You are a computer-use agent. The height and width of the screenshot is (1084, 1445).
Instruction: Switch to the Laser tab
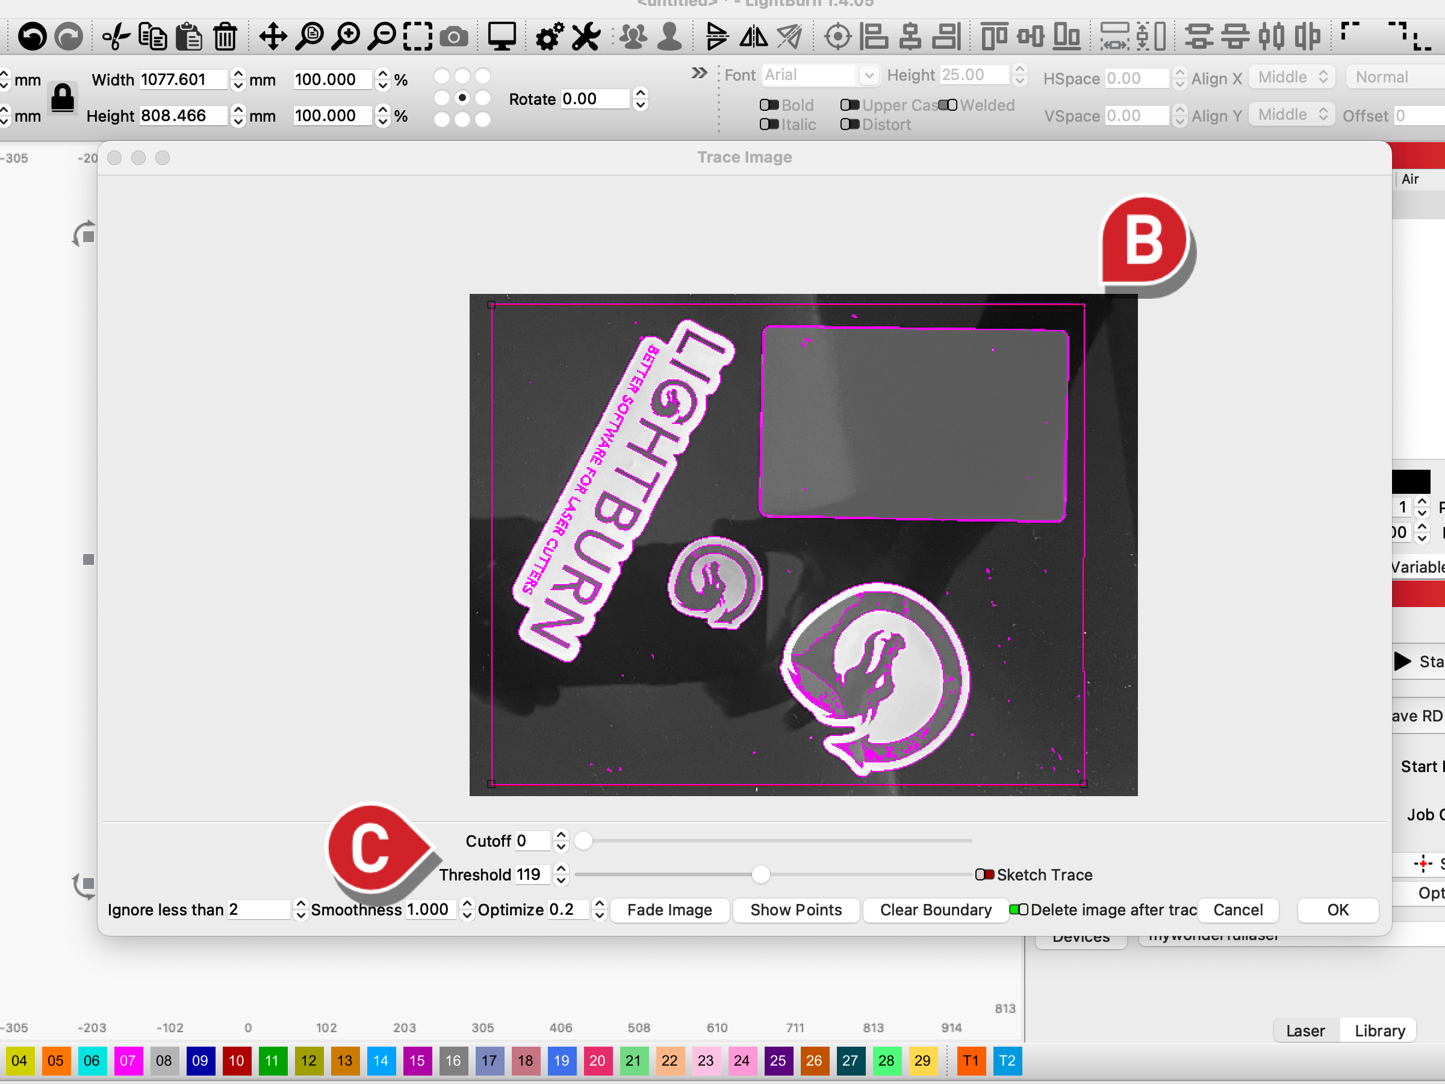(1305, 1030)
